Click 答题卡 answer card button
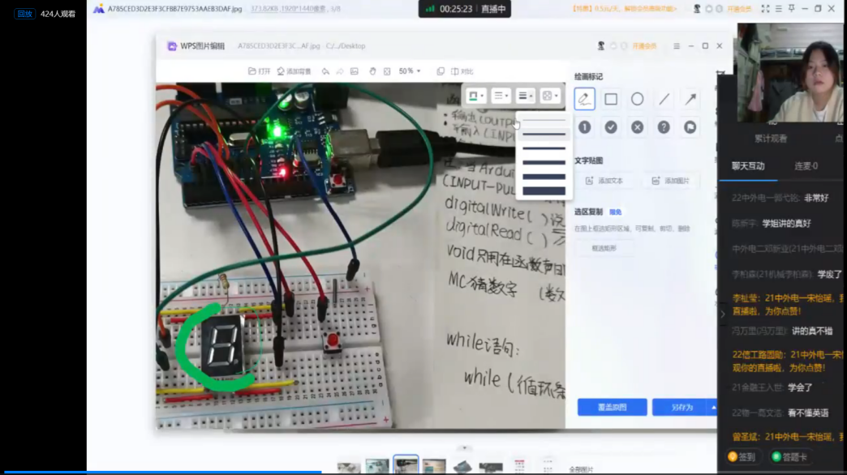The height and width of the screenshot is (475, 847). coord(789,457)
